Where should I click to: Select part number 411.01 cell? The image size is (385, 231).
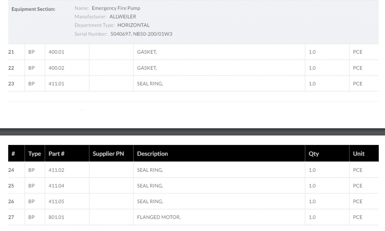click(56, 84)
